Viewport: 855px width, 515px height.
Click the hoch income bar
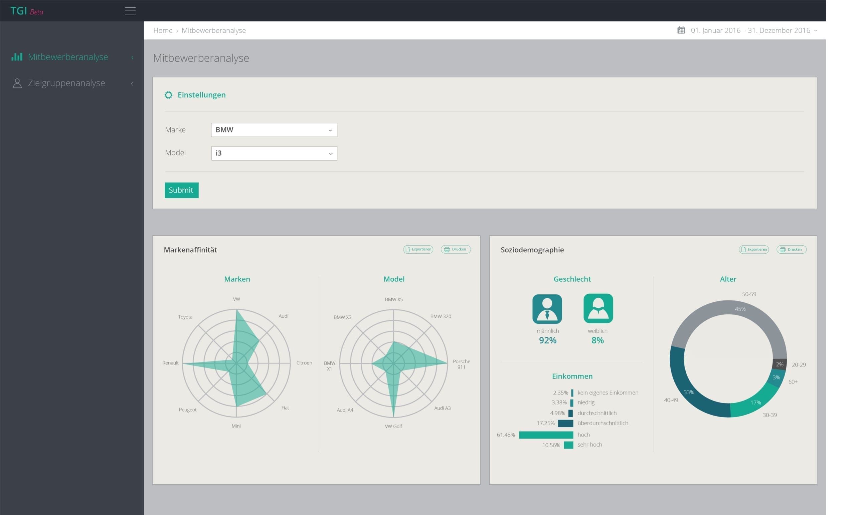[x=546, y=435]
